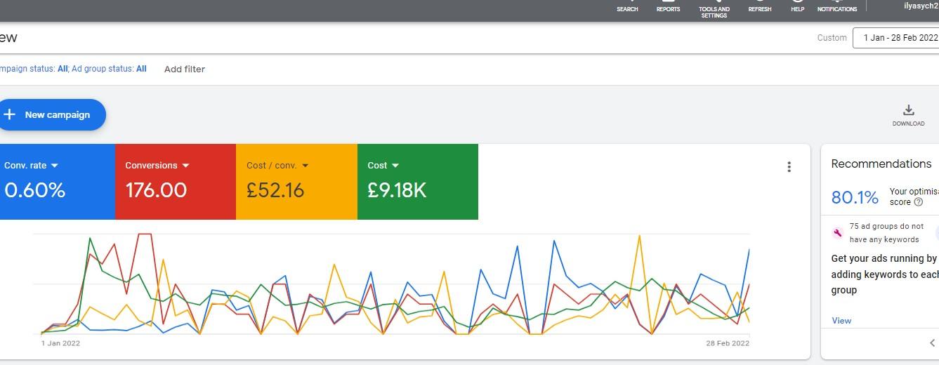Click the previous recommendation arrow
Viewport: 939px width, 365px height.
(x=932, y=343)
